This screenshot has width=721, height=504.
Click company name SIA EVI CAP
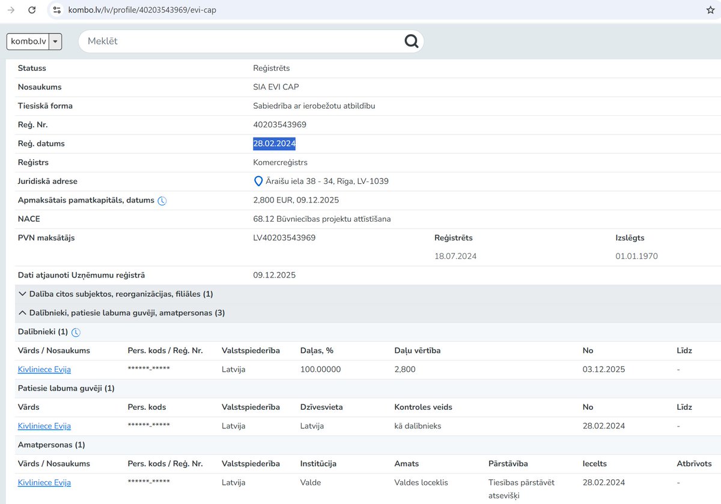(276, 87)
